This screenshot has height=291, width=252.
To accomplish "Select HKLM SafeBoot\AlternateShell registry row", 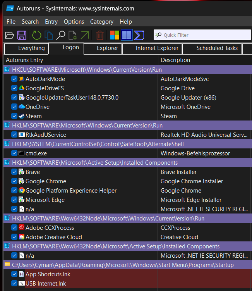I will (x=128, y=144).
